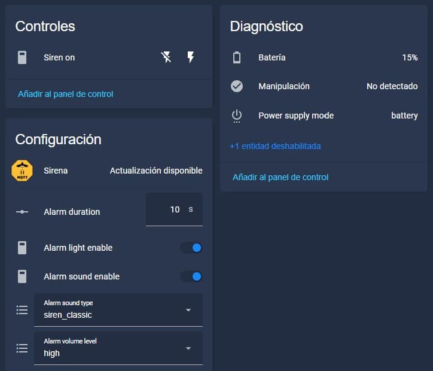Image resolution: width=433 pixels, height=371 pixels.
Task: Open the Siren on entity row label
Action: (59, 57)
